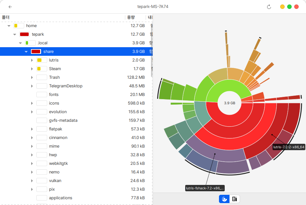This screenshot has height=205, width=306.
Task: Click the refresh scan icon
Action: point(269,7)
